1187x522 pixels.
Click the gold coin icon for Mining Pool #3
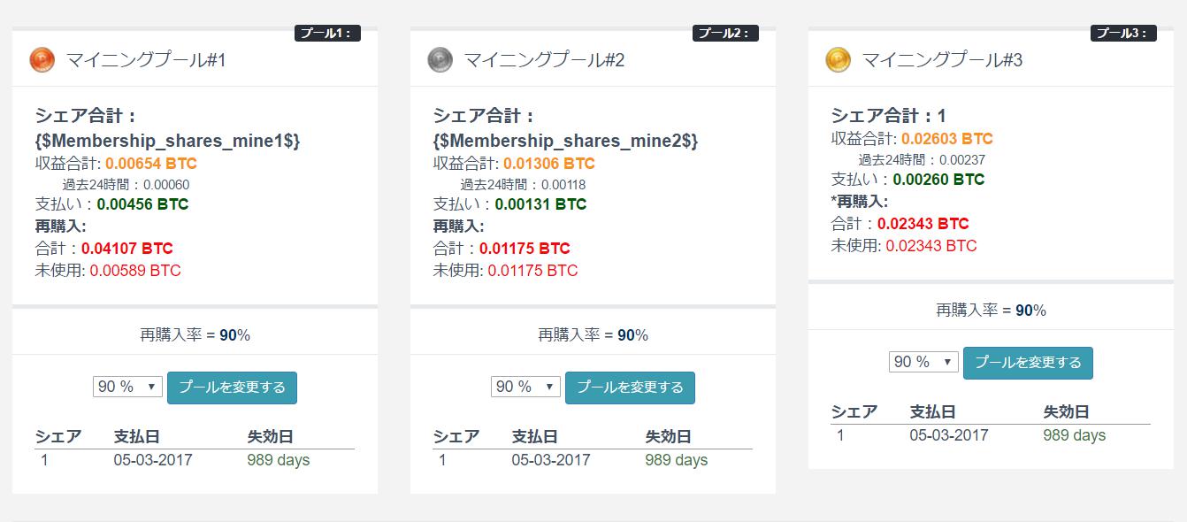(839, 60)
